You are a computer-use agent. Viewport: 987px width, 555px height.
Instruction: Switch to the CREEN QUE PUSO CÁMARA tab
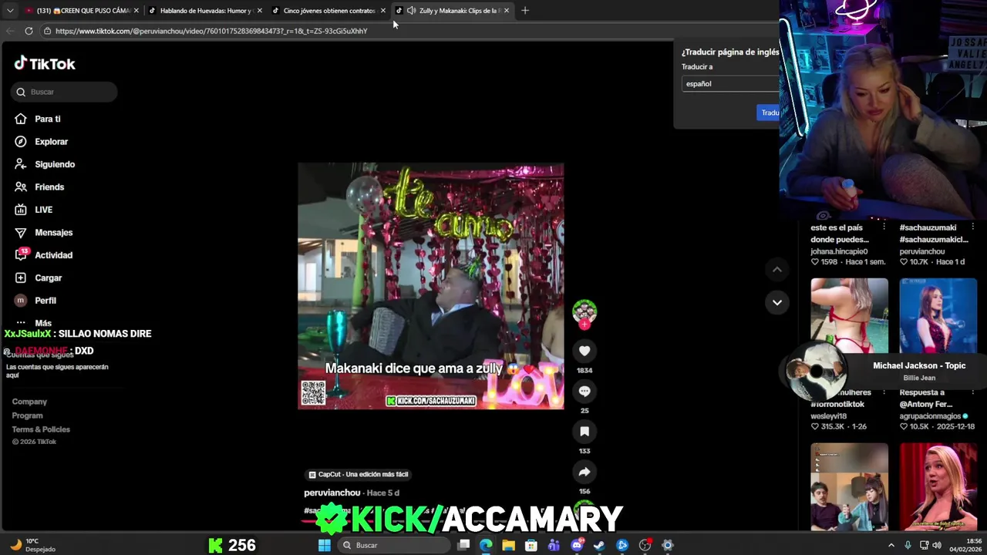click(82, 11)
